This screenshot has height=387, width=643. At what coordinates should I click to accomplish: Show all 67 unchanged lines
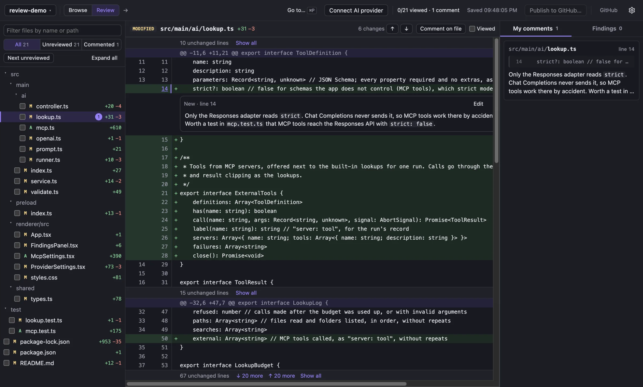click(x=311, y=376)
